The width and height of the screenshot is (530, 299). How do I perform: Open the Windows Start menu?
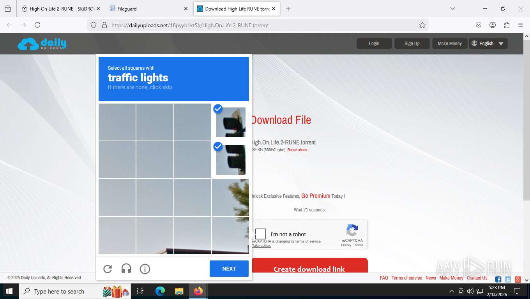9,291
